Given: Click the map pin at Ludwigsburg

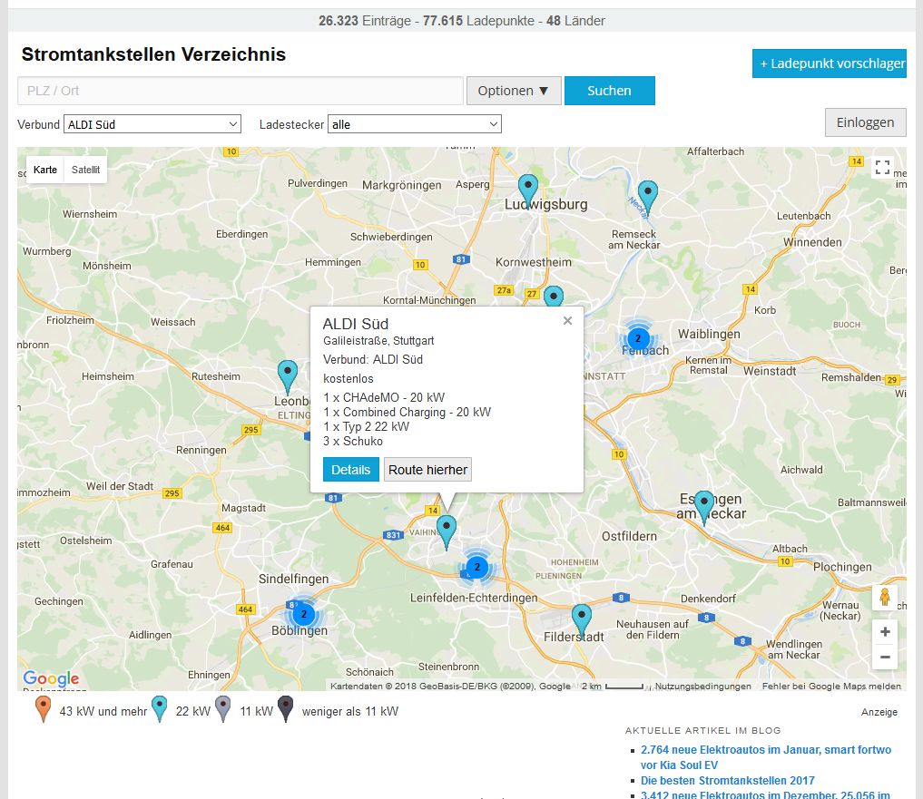Looking at the screenshot, I should (528, 190).
